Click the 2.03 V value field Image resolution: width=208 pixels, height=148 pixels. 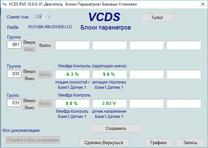point(109,103)
